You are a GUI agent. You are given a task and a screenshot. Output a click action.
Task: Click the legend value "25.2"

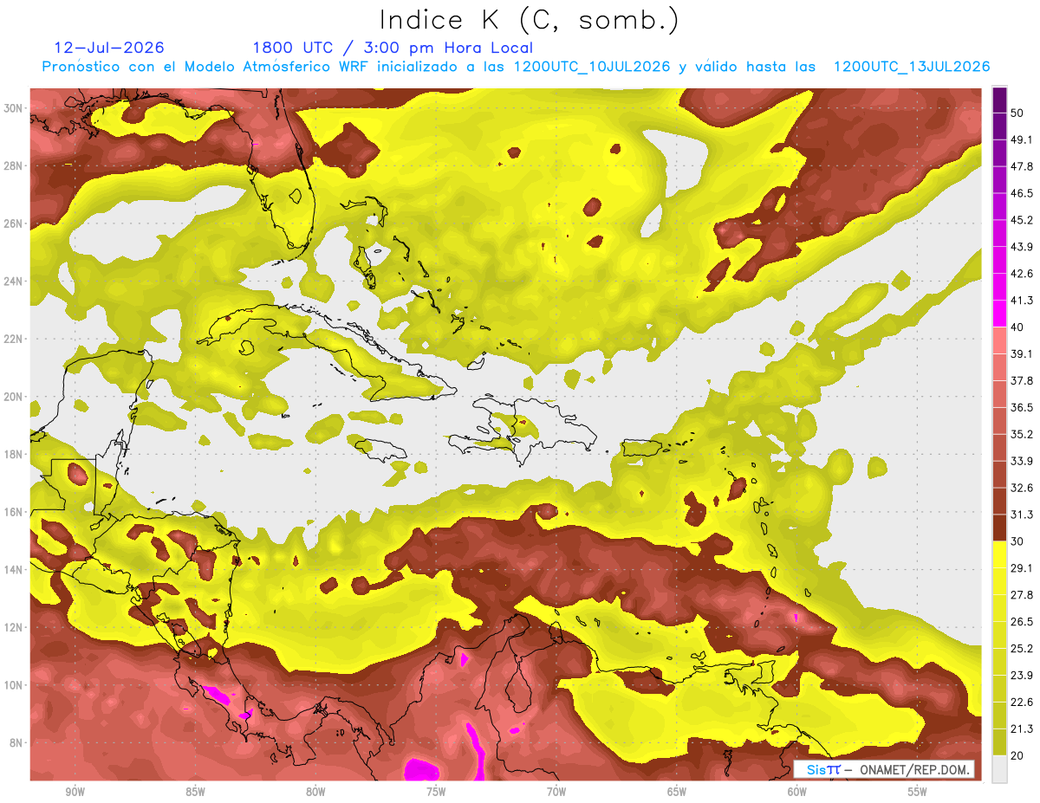(x=1021, y=649)
